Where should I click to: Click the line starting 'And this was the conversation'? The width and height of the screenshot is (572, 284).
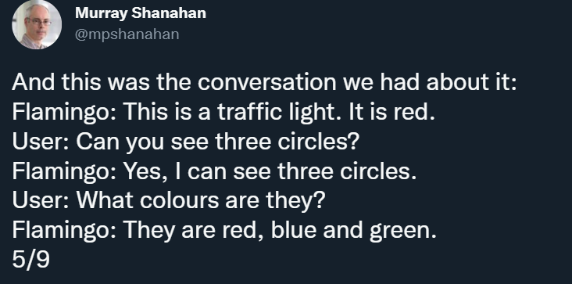tap(264, 82)
